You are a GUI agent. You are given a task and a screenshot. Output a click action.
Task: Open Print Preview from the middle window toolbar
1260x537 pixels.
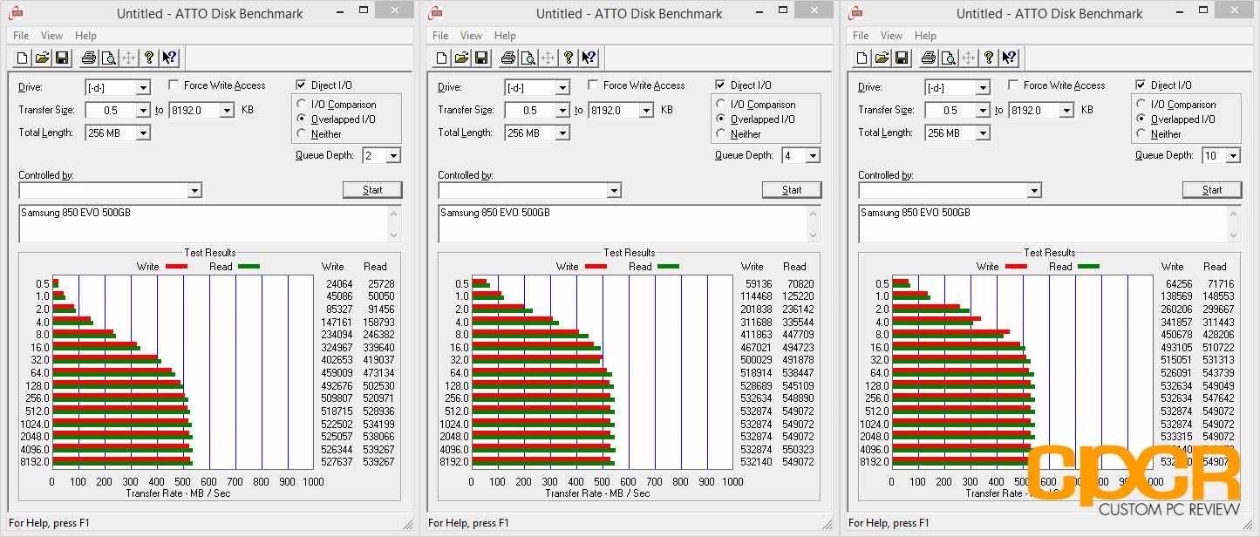tap(528, 58)
